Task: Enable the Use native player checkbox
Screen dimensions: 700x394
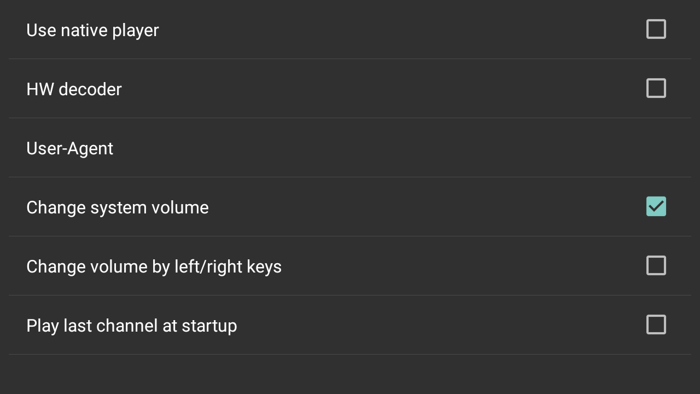Action: 656,29
